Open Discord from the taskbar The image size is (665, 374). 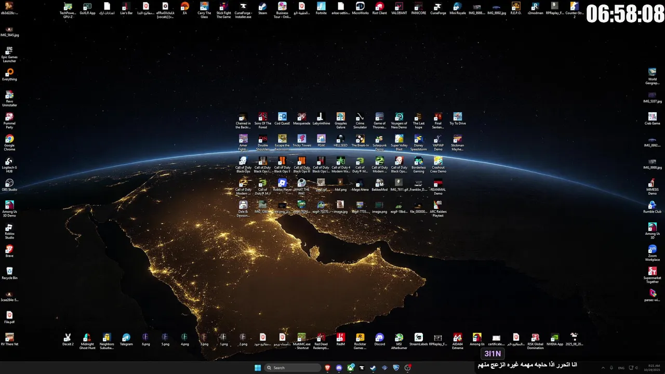tap(339, 368)
